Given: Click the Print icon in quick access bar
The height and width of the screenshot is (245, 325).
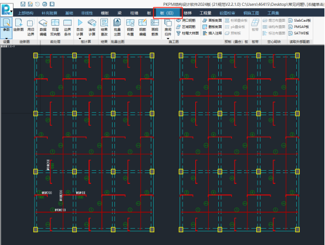Looking at the screenshot, I should [45, 4].
